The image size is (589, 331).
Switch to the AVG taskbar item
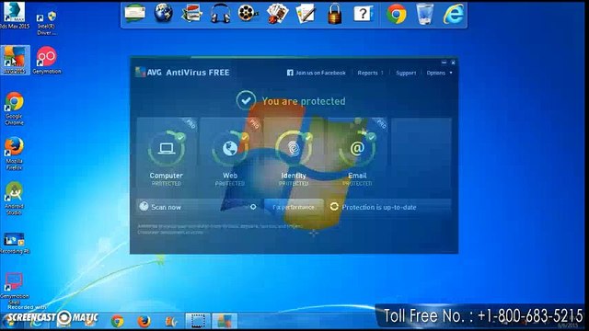[225, 321]
